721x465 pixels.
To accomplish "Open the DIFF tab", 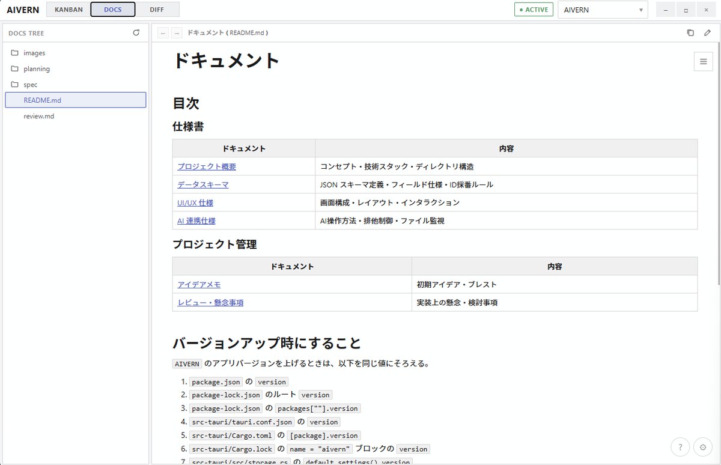I will click(157, 10).
